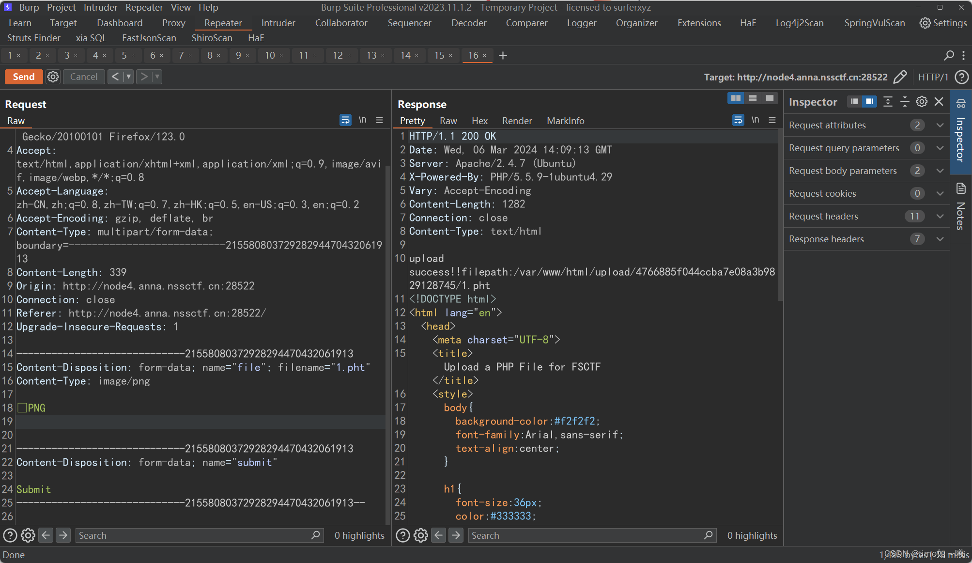972x563 pixels.
Task: Click Response panel vertical scrollbar
Action: click(780, 216)
